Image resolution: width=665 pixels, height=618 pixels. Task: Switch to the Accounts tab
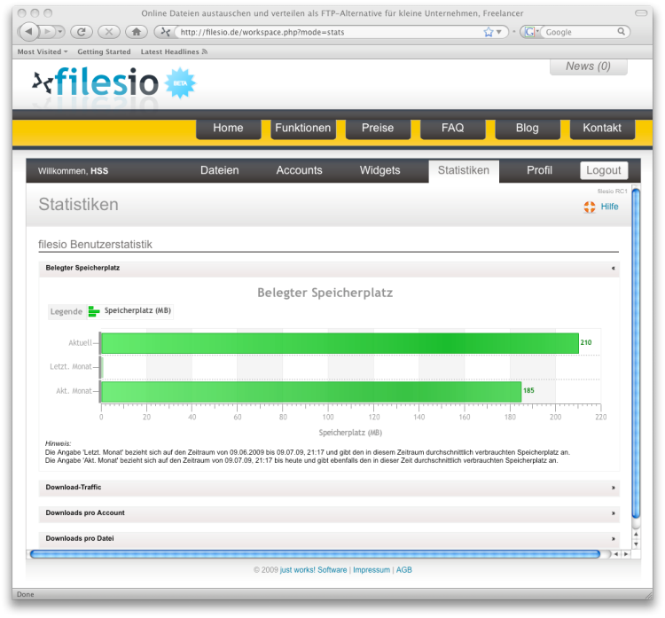299,170
